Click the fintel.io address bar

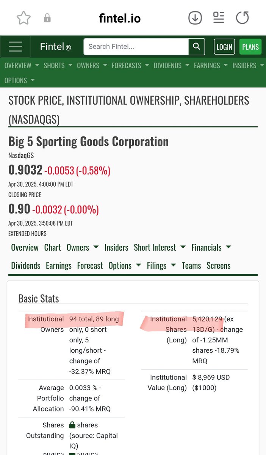pyautogui.click(x=120, y=18)
